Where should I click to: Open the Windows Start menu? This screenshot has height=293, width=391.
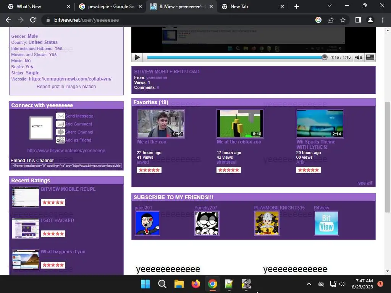click(x=145, y=284)
